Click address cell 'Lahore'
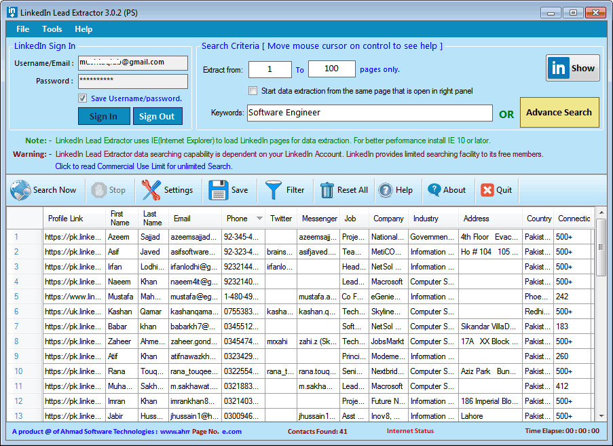The width and height of the screenshot is (613, 446). [x=490, y=416]
